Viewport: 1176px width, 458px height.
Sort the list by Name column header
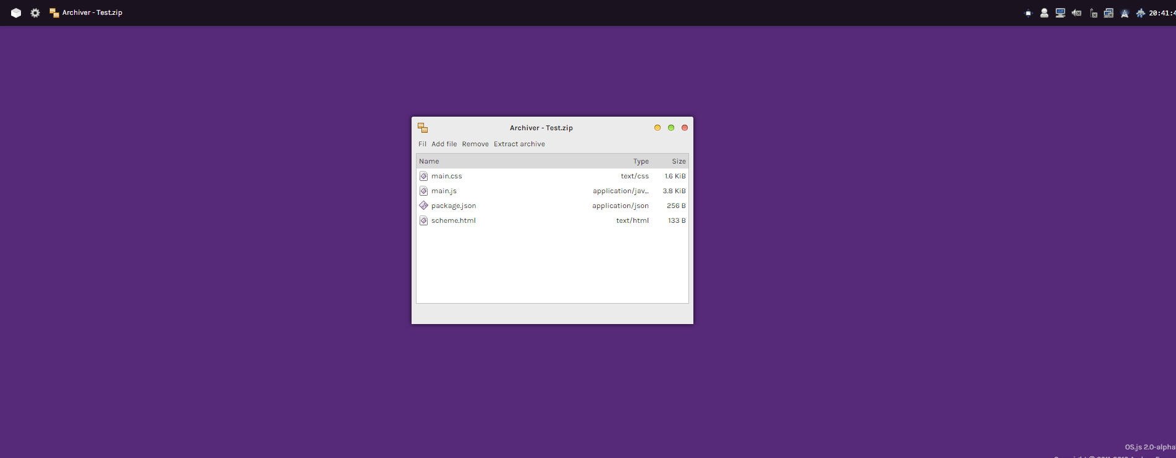429,161
